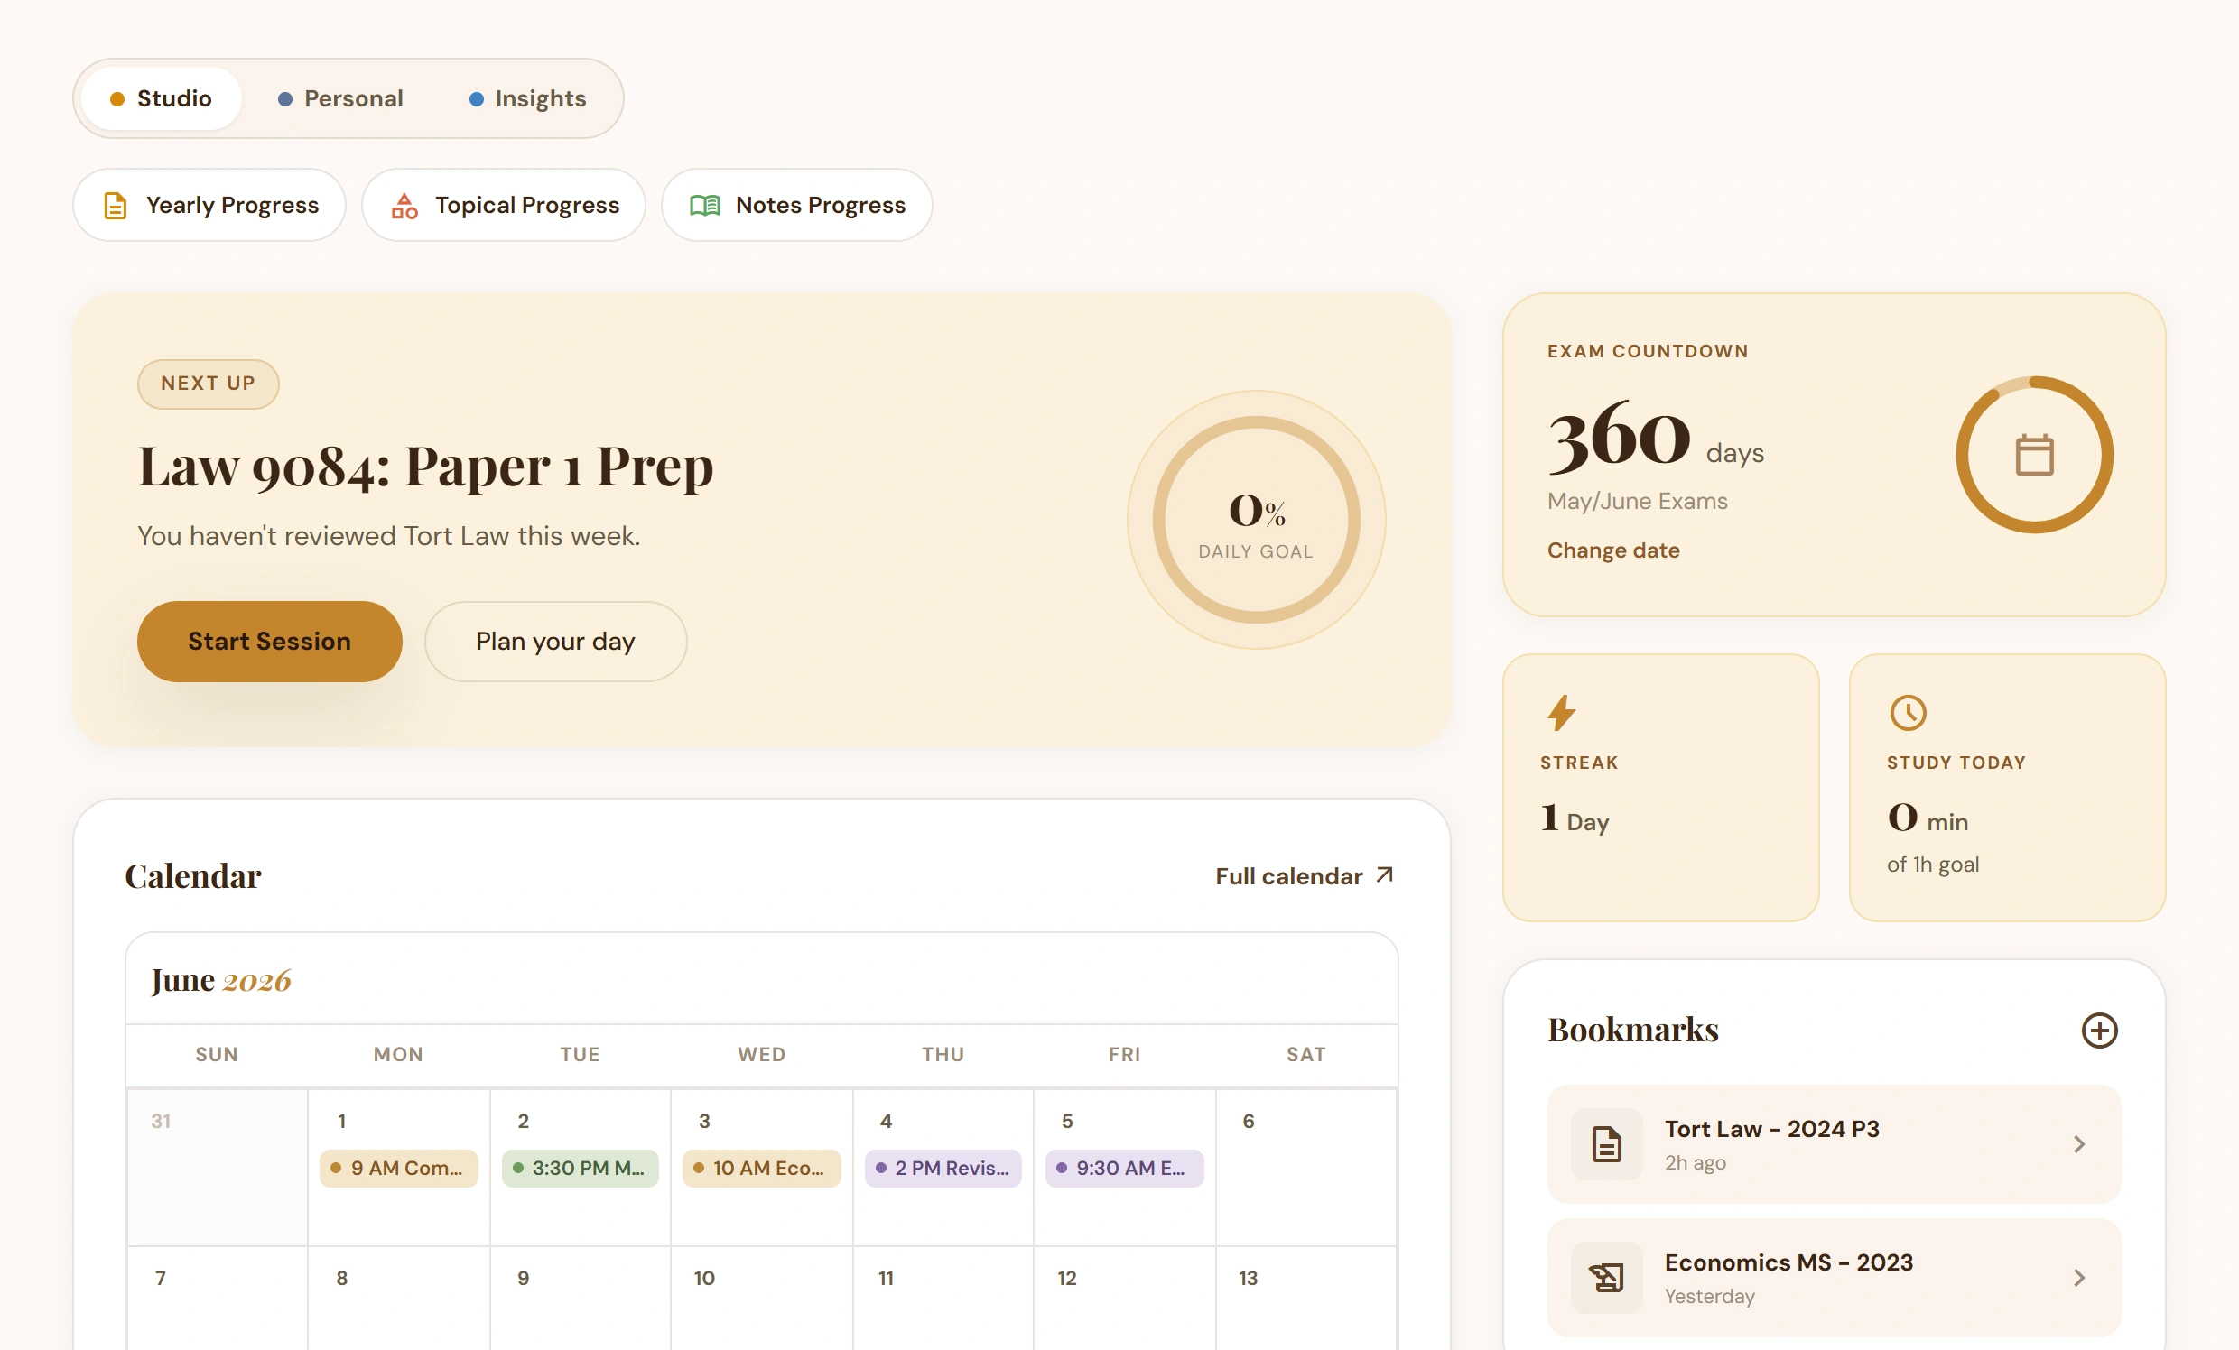
Task: Click the WED column header
Action: [x=761, y=1055]
